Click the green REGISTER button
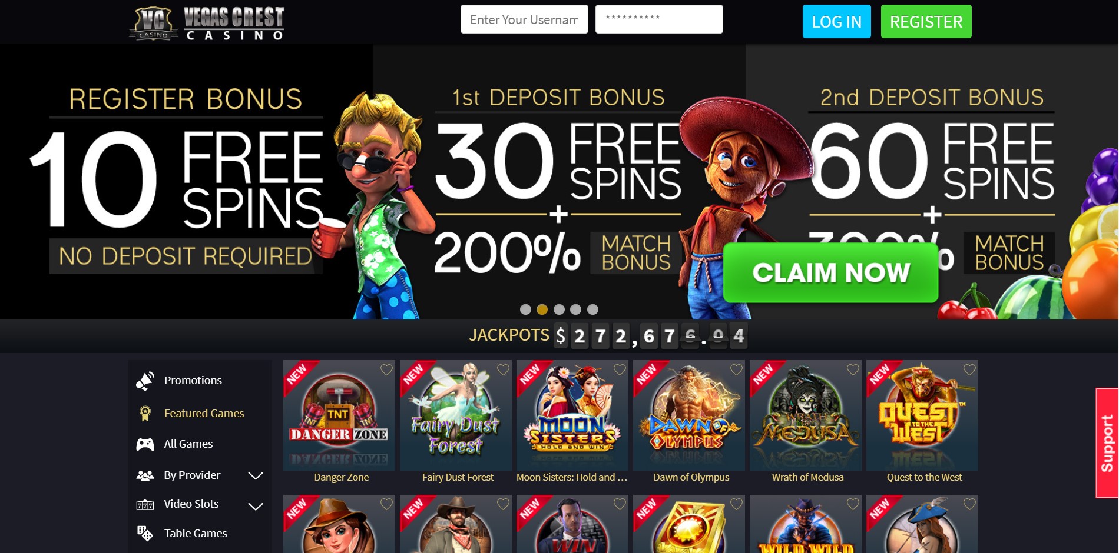The height and width of the screenshot is (553, 1119). point(926,22)
